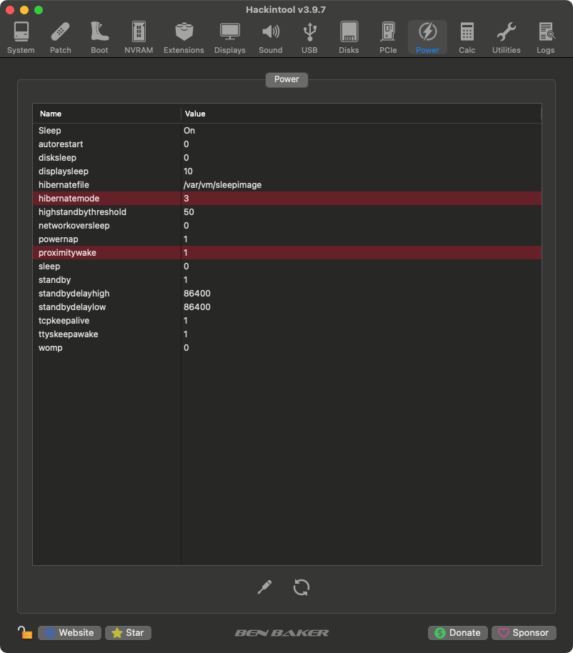Click the unlocked padlock icon
The image size is (573, 653).
(25, 632)
